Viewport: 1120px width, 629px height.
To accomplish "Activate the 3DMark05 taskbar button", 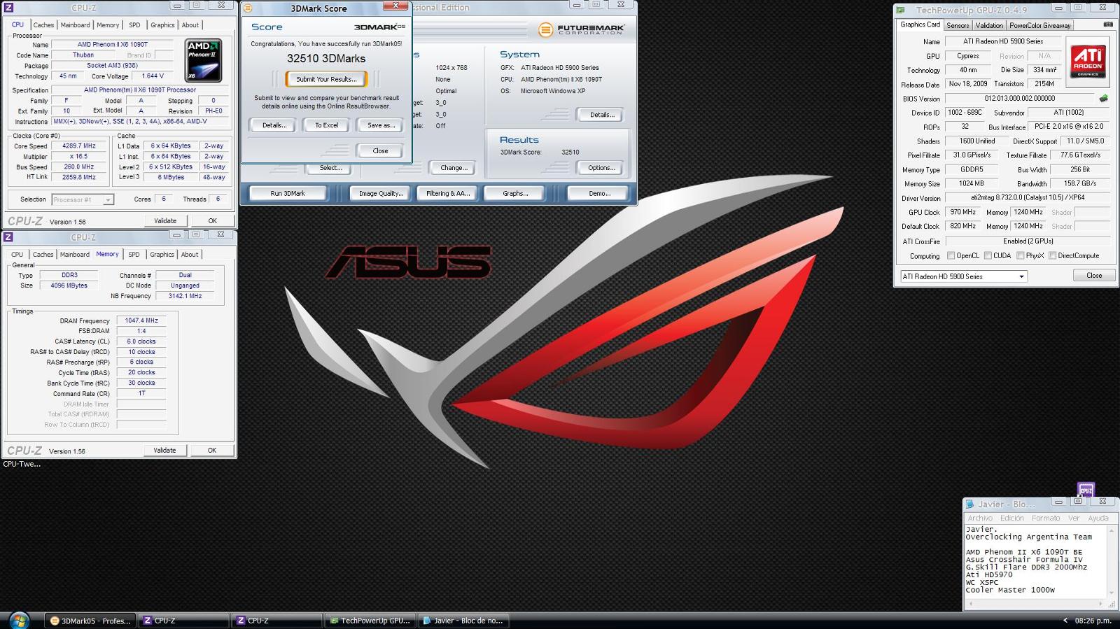I will (x=90, y=621).
